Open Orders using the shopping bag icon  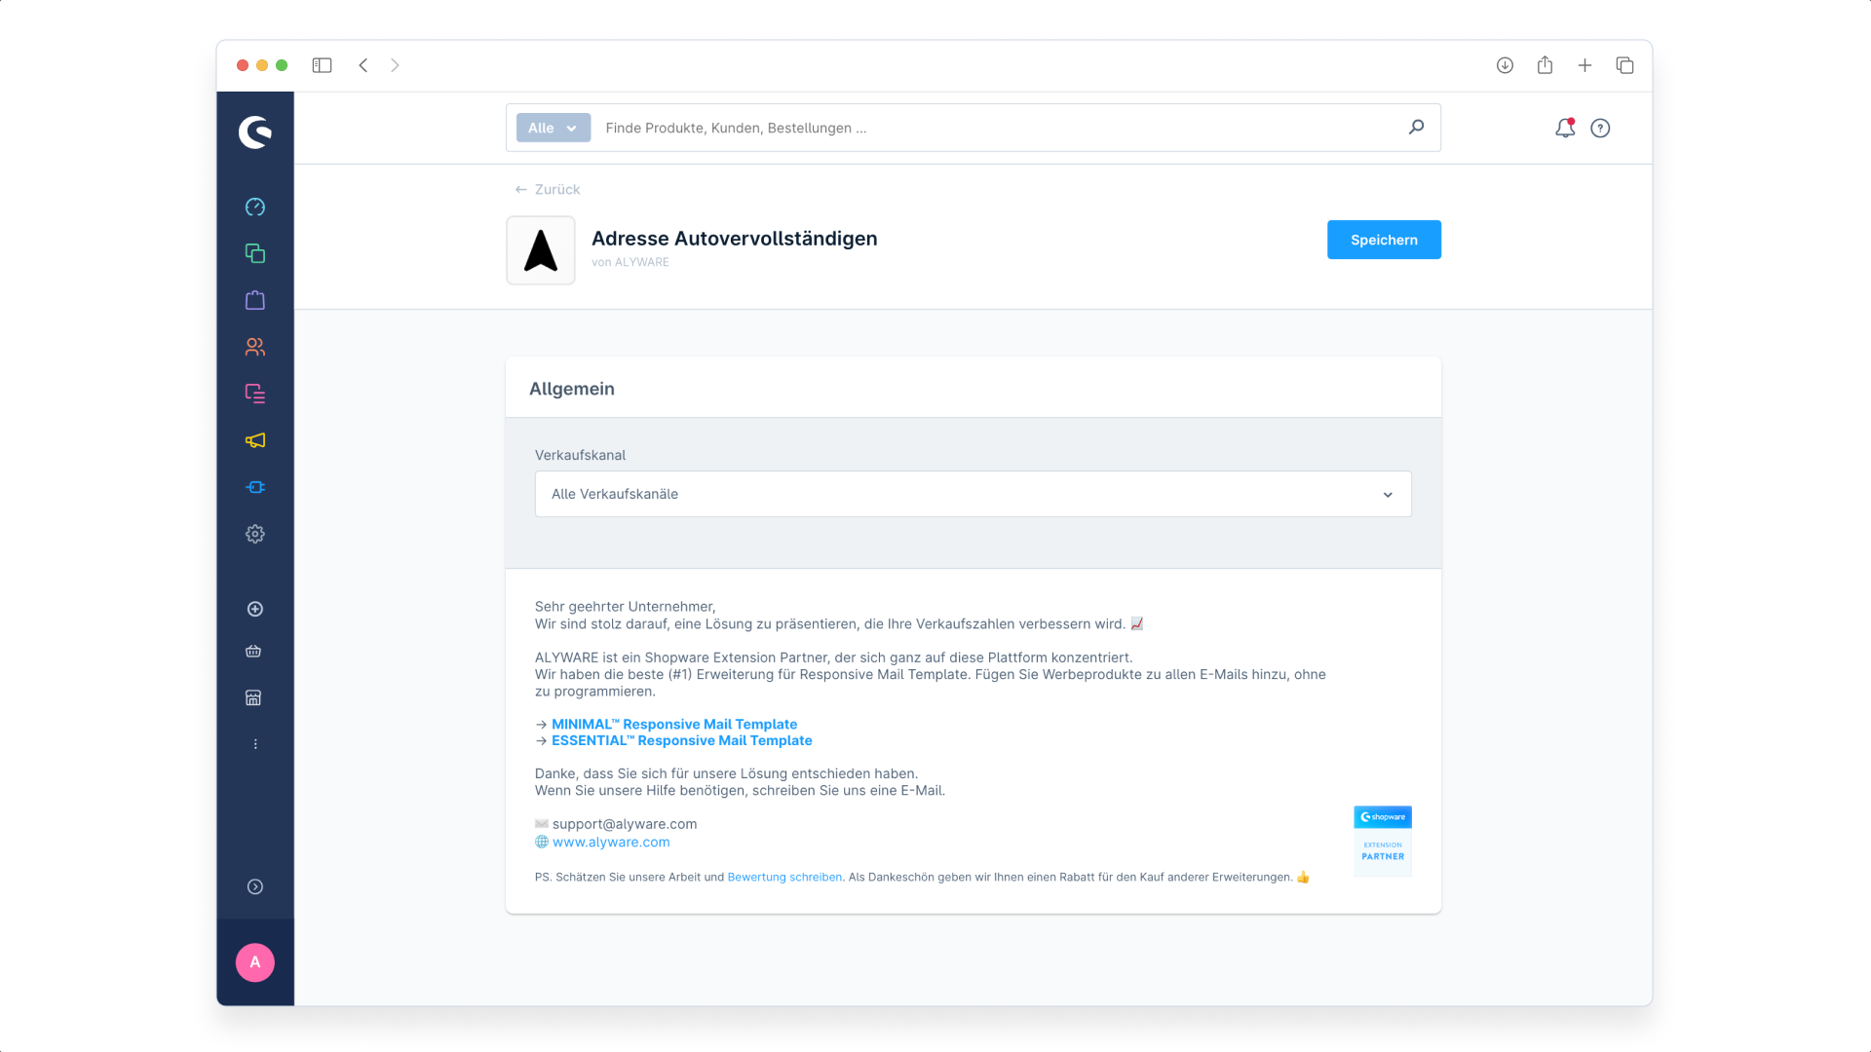click(x=254, y=300)
